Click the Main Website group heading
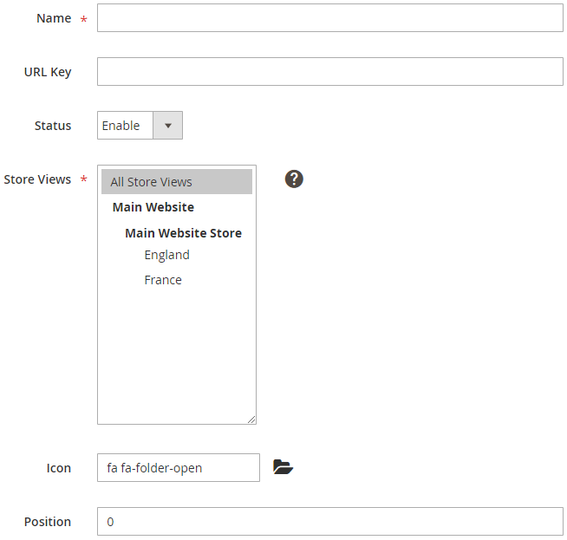Image resolution: width=567 pixels, height=540 pixels. click(x=153, y=207)
